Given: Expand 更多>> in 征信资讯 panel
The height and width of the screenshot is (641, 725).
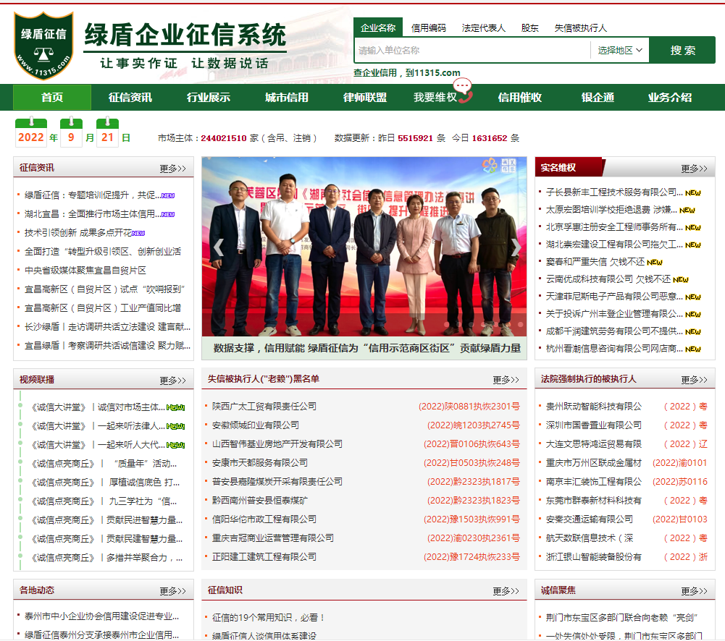Looking at the screenshot, I should [x=173, y=169].
